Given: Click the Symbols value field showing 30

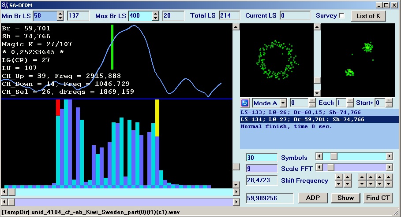Looking at the screenshot, I should point(262,158).
